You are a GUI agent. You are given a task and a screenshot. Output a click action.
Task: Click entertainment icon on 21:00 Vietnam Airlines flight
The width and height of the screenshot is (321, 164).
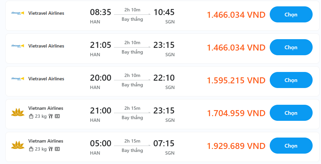coord(57,116)
